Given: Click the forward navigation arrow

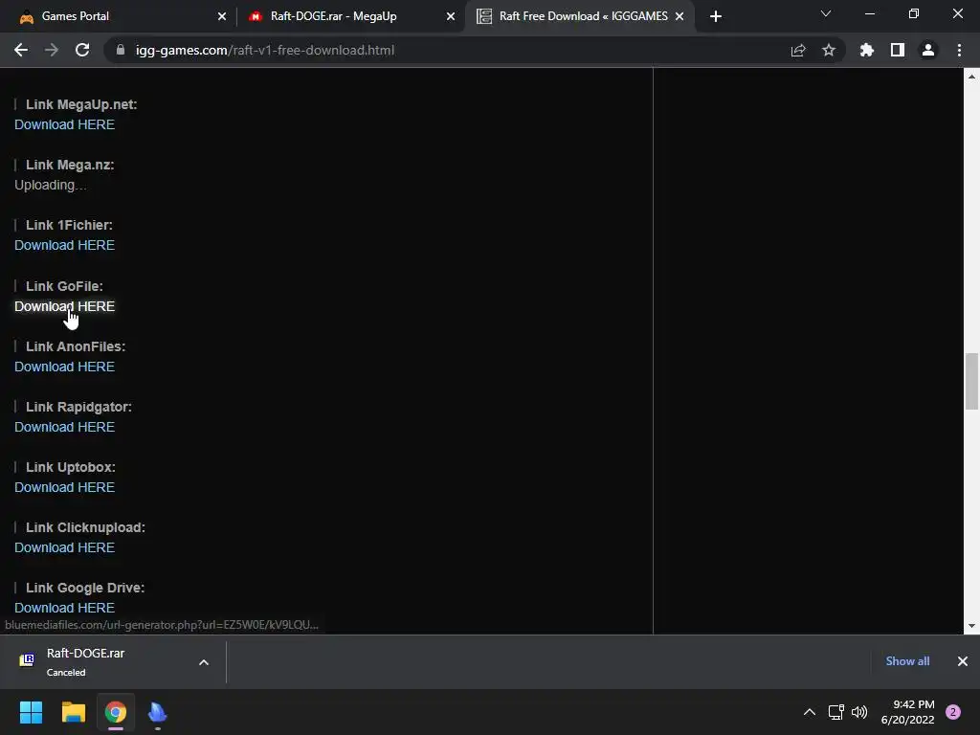Looking at the screenshot, I should 52,50.
